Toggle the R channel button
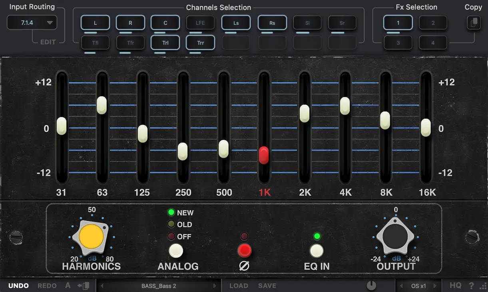This screenshot has height=292, width=488. pos(130,23)
